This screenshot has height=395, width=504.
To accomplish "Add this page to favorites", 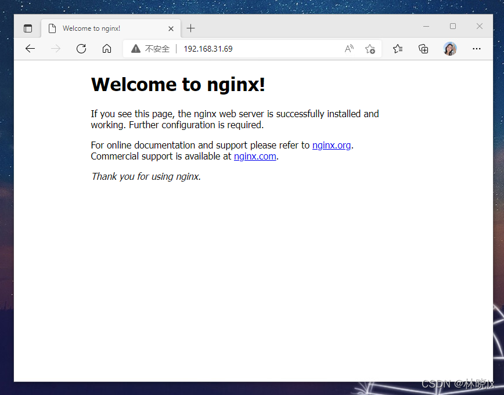I will coord(370,49).
